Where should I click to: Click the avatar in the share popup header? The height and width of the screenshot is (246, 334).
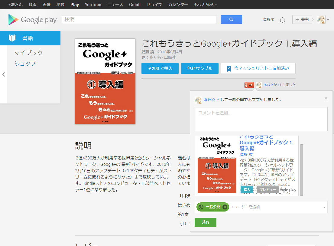tap(198, 100)
